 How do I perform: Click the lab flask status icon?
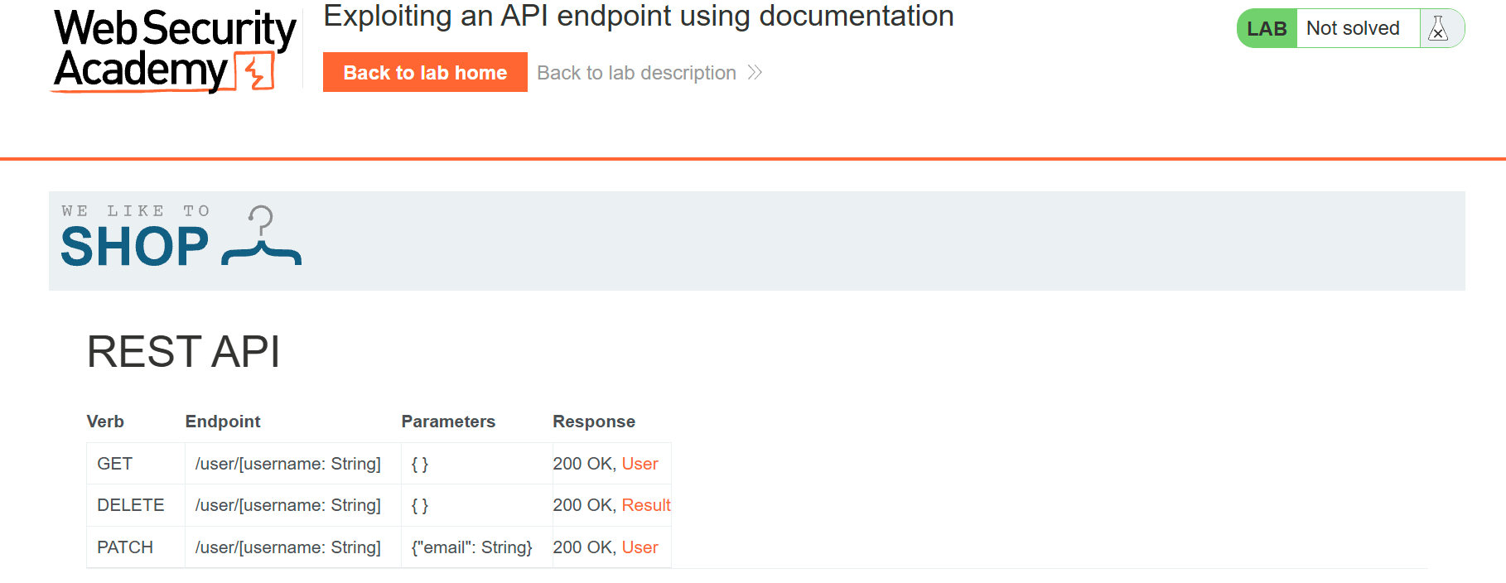(x=1439, y=29)
